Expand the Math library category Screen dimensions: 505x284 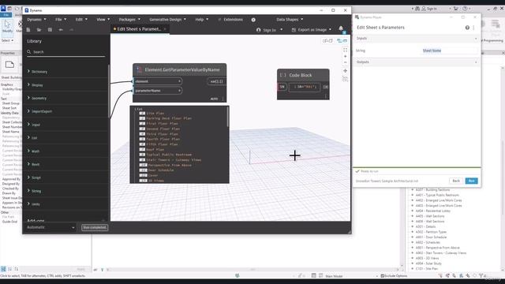point(66,151)
